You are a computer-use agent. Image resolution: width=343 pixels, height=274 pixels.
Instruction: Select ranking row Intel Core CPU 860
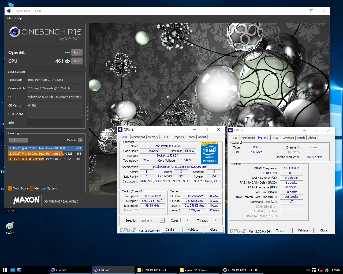tap(45, 148)
